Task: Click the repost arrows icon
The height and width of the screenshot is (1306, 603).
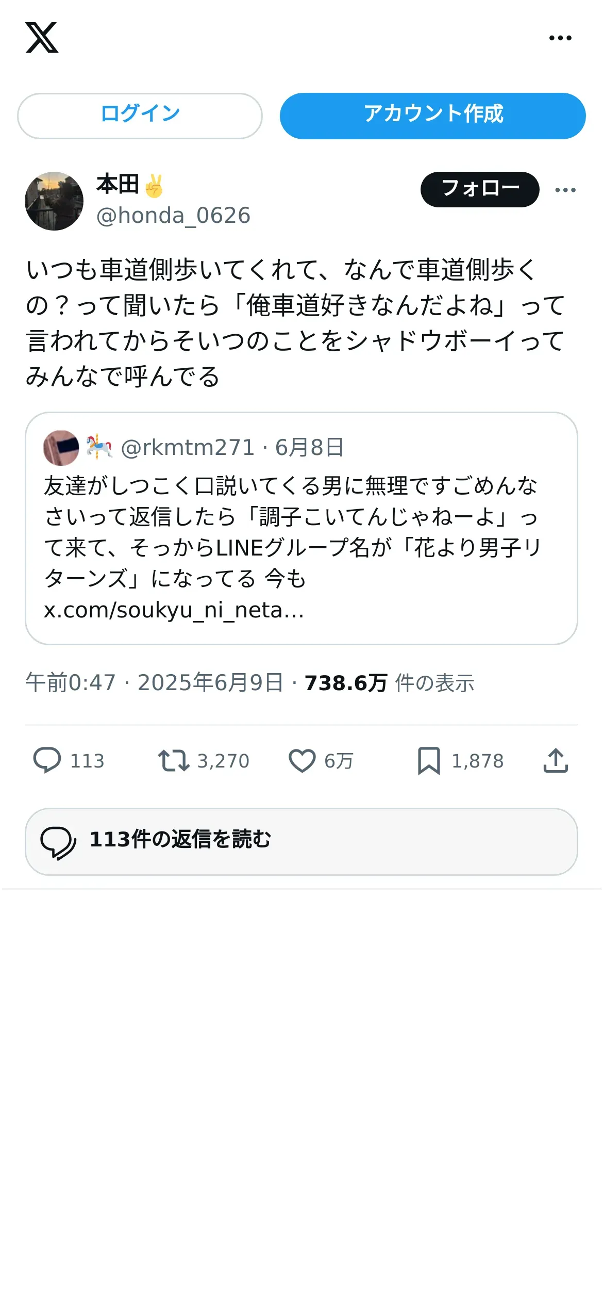Action: point(174,761)
